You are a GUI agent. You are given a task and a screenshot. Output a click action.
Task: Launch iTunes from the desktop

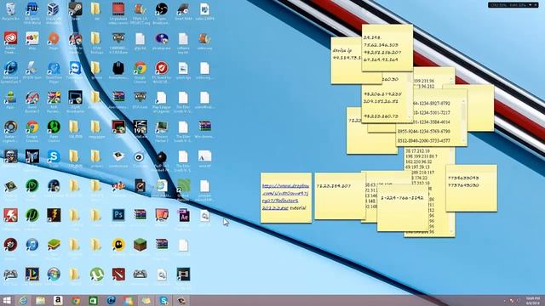coord(32,245)
